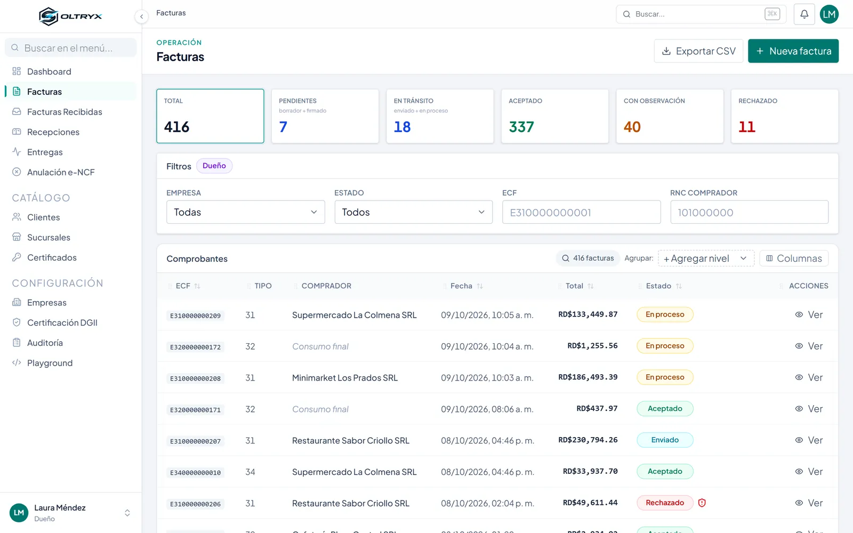Screen dimensions: 853x533
Task: Click the Recepciones sidebar icon
Action: [17, 132]
